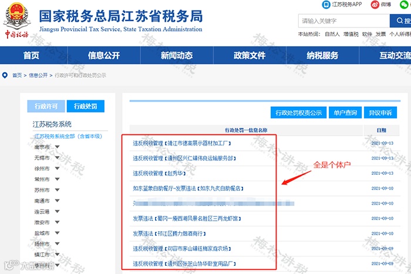Open the 政策文件 navigation menu
The width and height of the screenshot is (411, 274).
point(250,55)
